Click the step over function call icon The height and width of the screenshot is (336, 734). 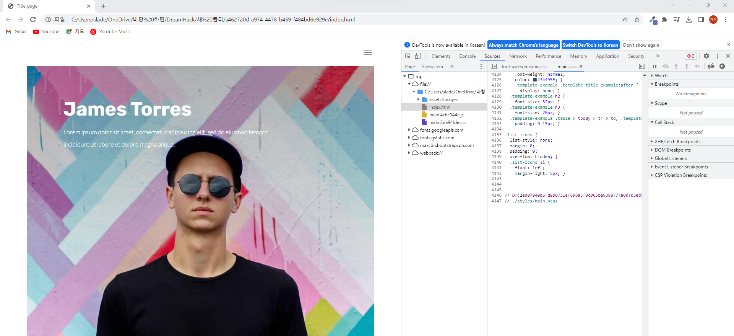tap(666, 66)
